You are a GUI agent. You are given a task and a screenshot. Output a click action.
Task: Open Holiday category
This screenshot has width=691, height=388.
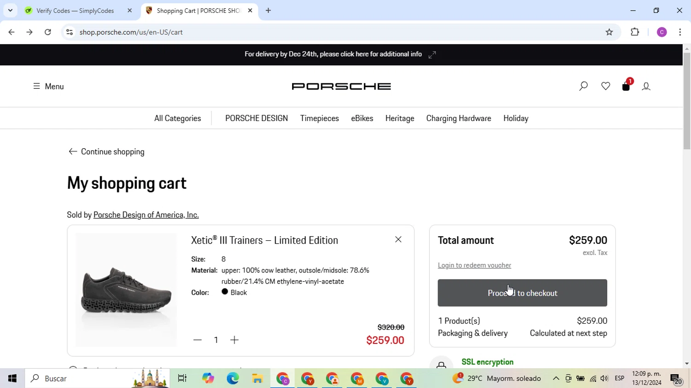[x=515, y=118]
